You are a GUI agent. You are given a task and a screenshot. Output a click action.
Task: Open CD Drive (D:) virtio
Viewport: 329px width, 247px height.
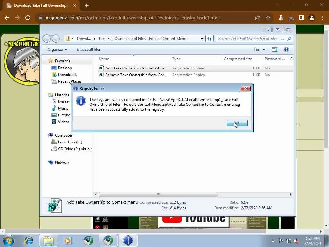75,149
